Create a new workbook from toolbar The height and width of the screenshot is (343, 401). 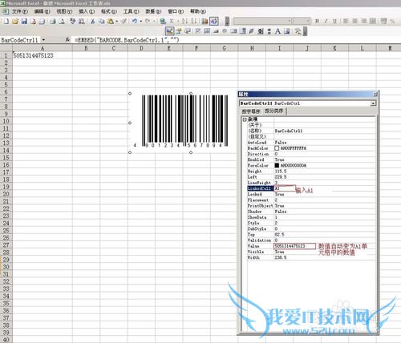6,22
